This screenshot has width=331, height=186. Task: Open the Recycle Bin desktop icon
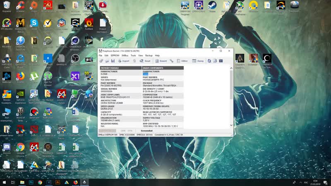pyautogui.click(x=7, y=7)
